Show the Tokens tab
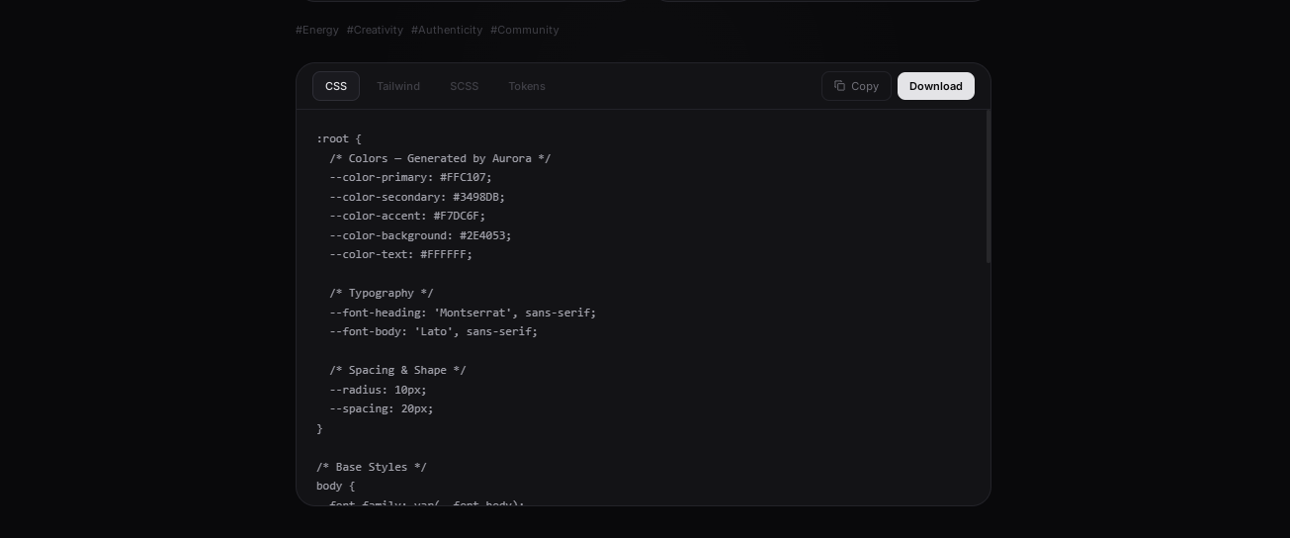The width and height of the screenshot is (1290, 538). 527,86
